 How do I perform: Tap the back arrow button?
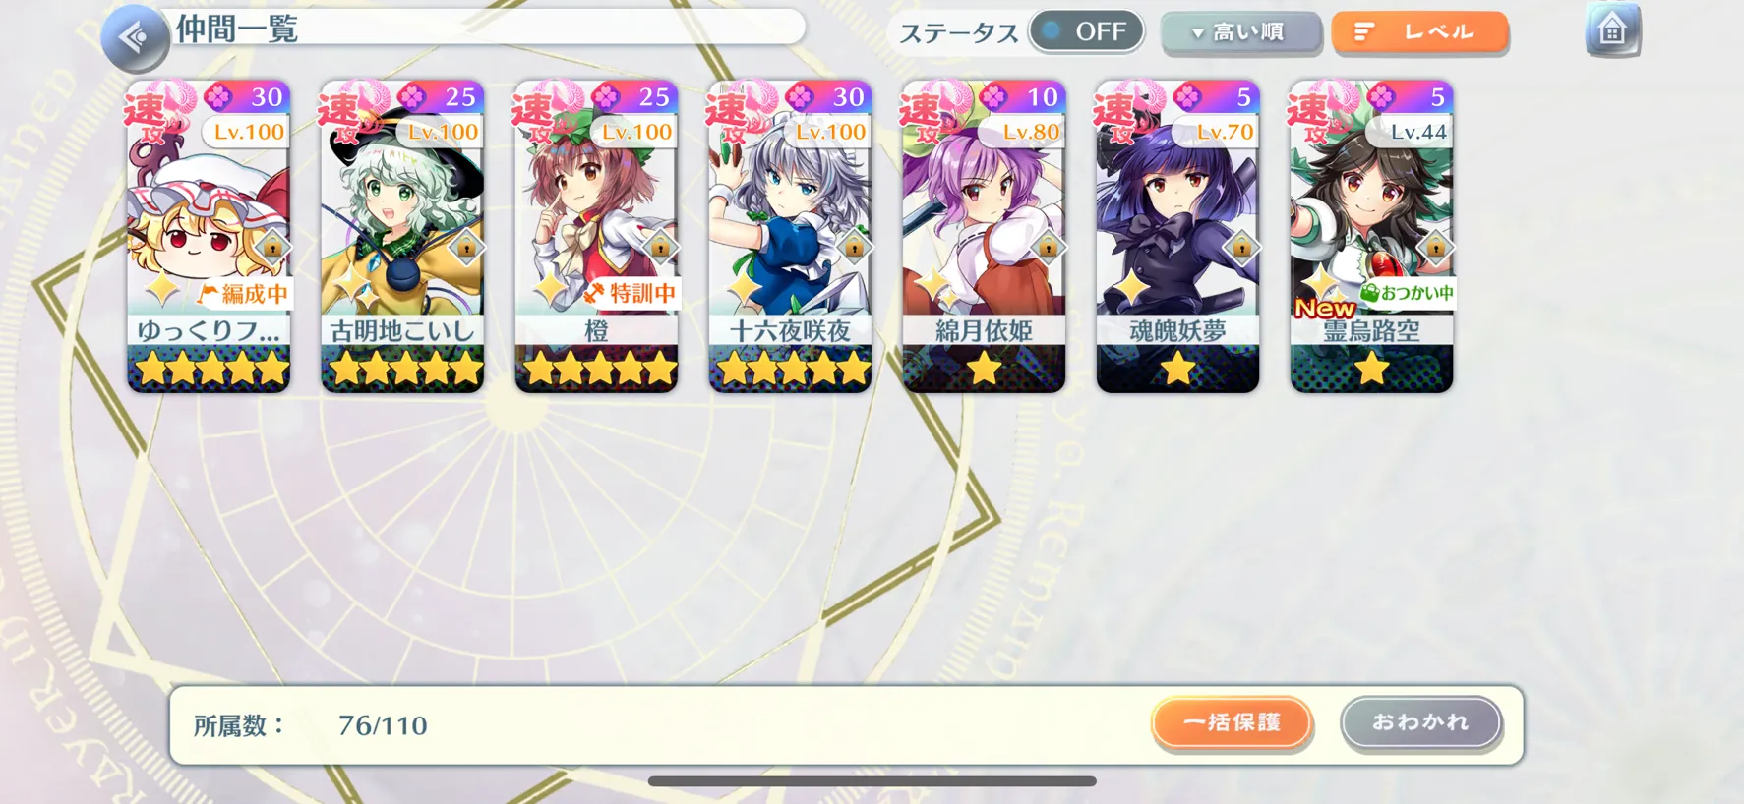[x=135, y=38]
